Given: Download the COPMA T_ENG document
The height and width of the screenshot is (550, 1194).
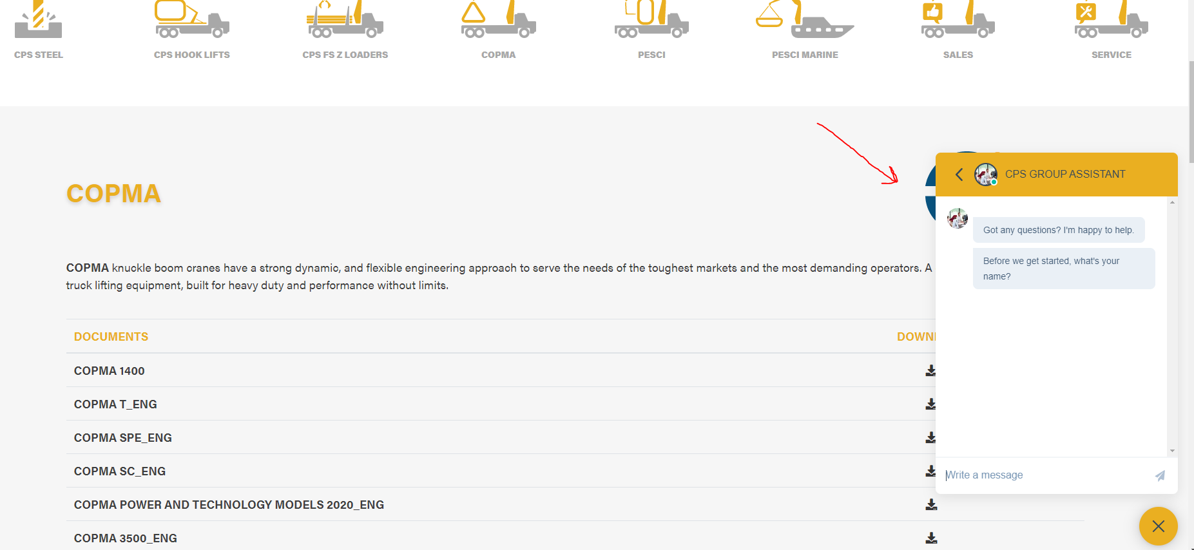Looking at the screenshot, I should pyautogui.click(x=930, y=404).
